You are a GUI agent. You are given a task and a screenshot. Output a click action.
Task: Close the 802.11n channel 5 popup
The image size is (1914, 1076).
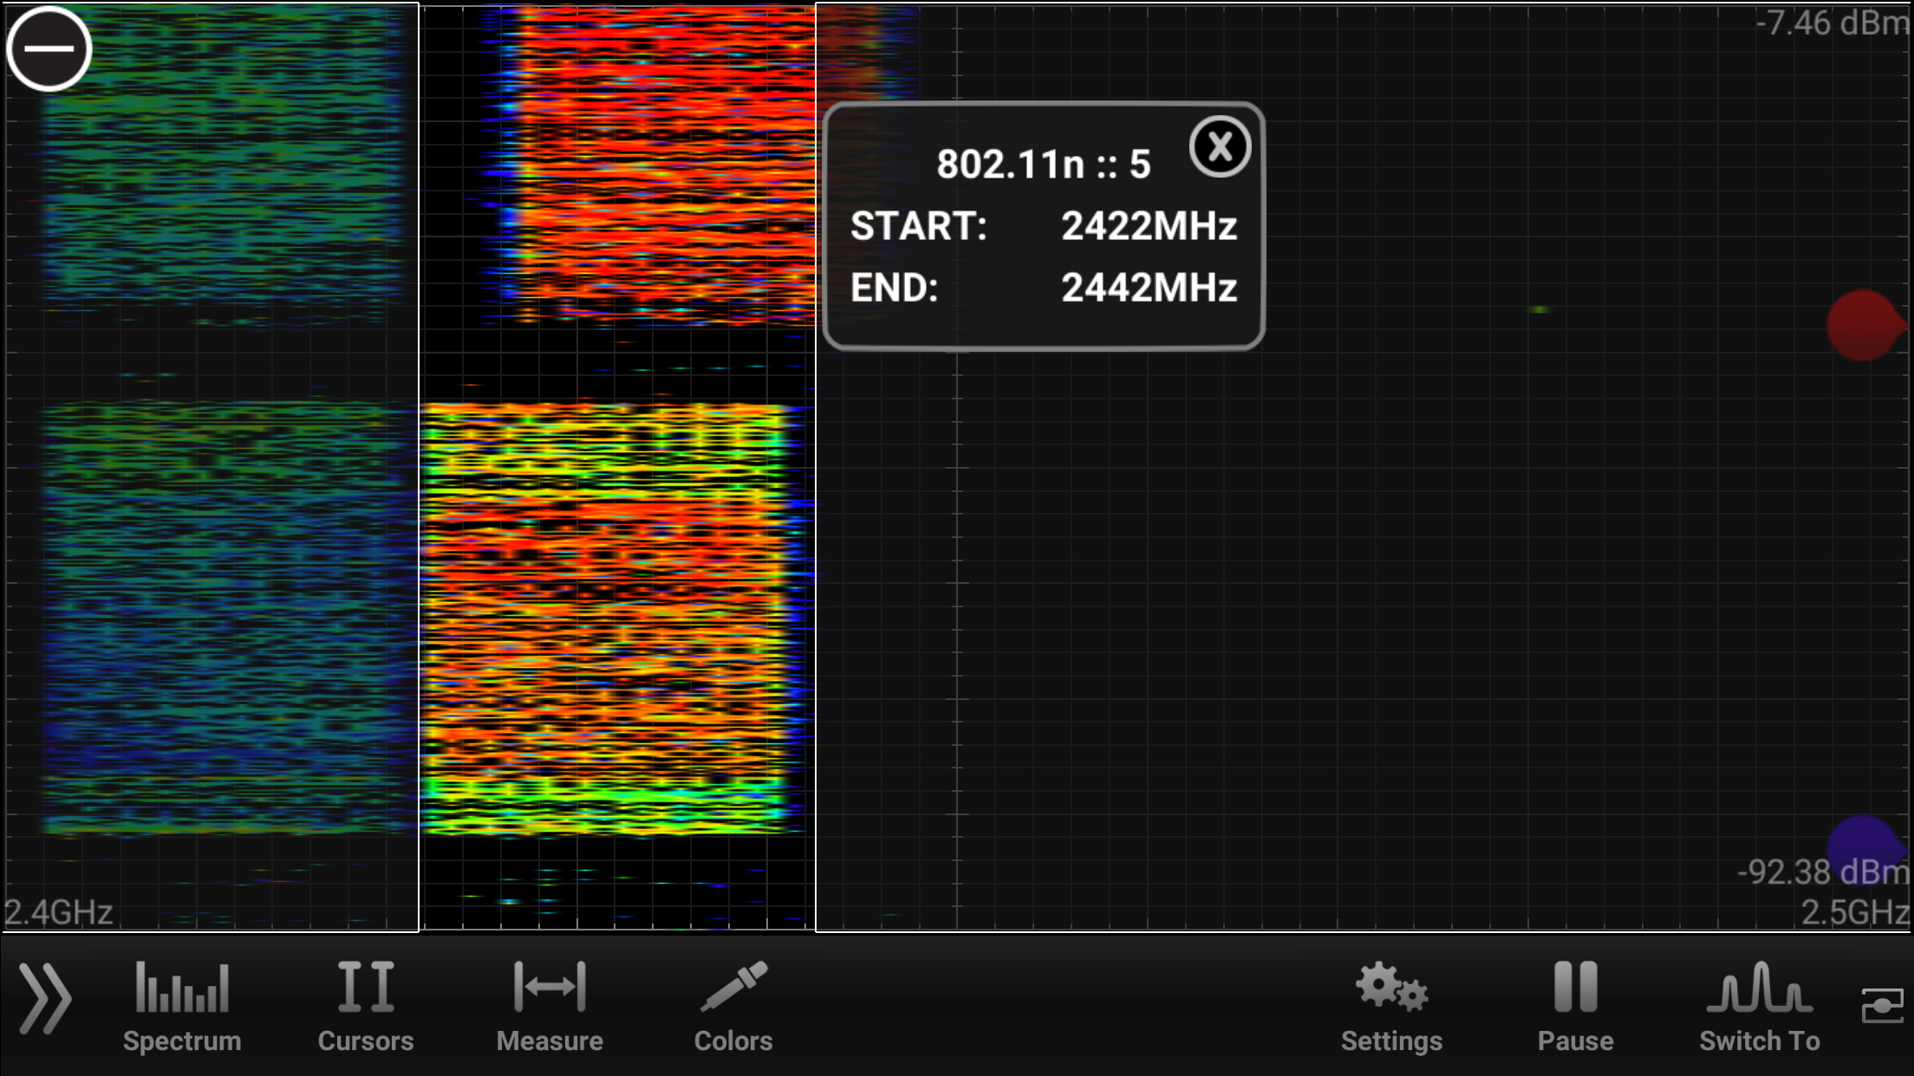[x=1220, y=147]
